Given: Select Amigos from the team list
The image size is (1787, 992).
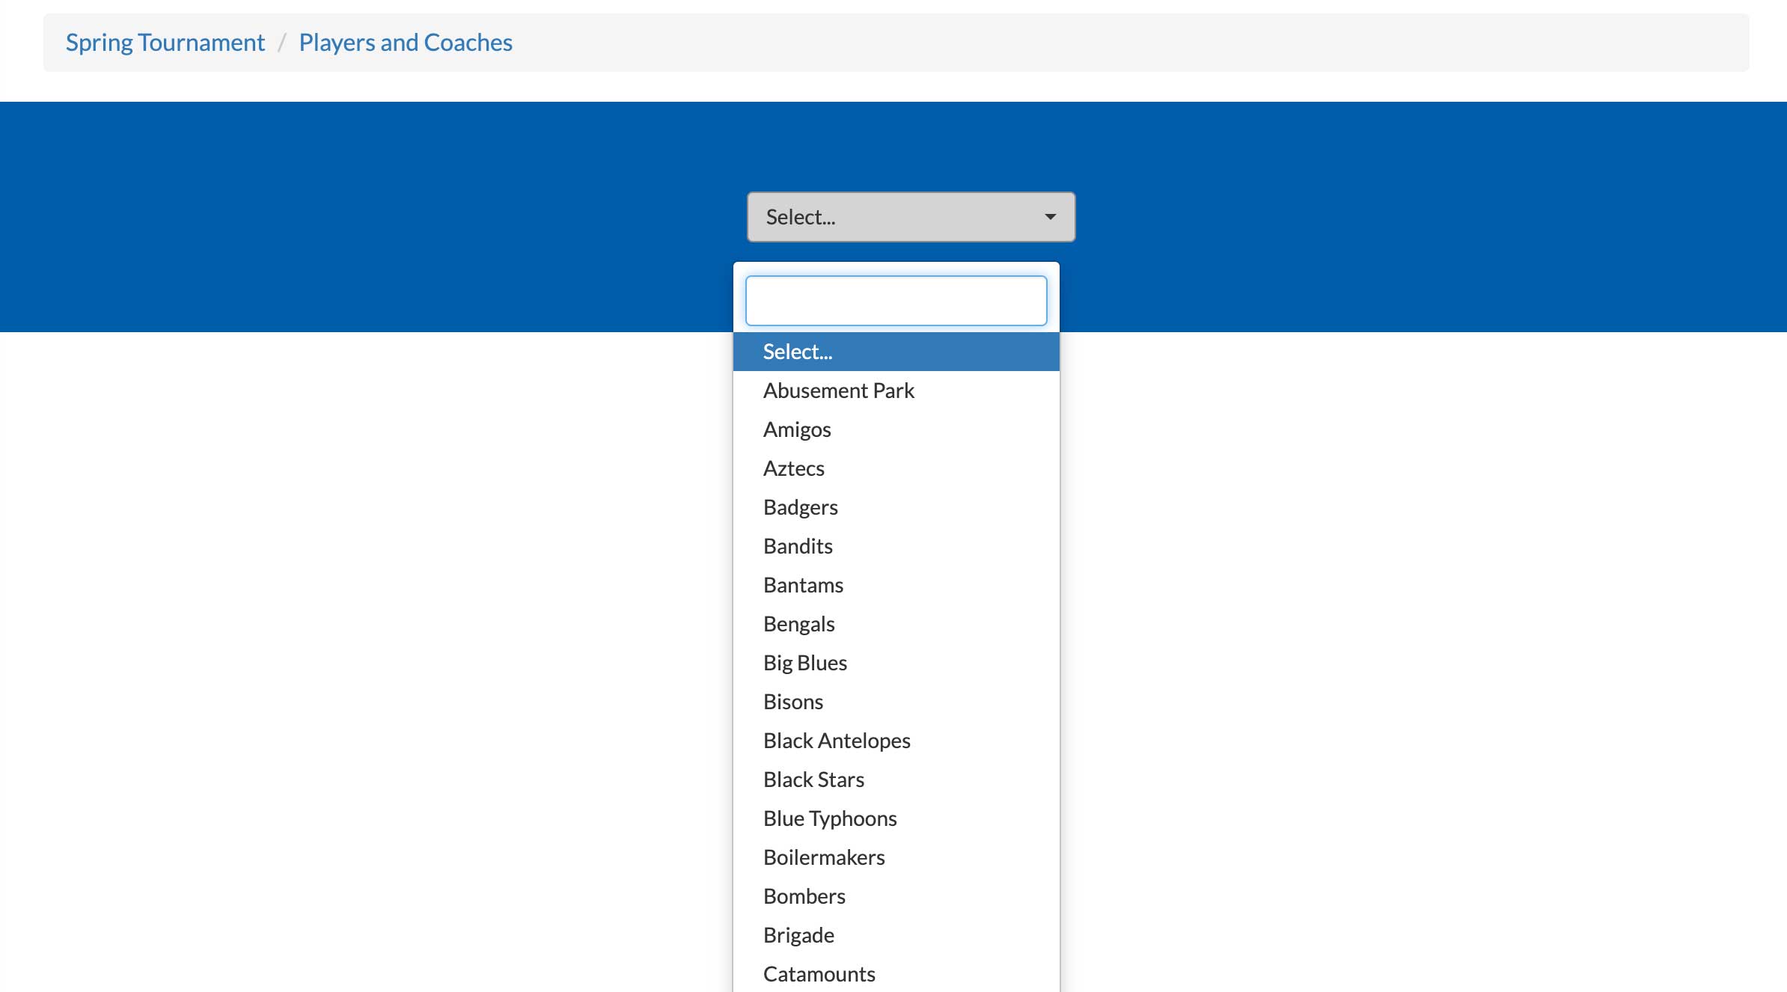Looking at the screenshot, I should [x=796, y=429].
